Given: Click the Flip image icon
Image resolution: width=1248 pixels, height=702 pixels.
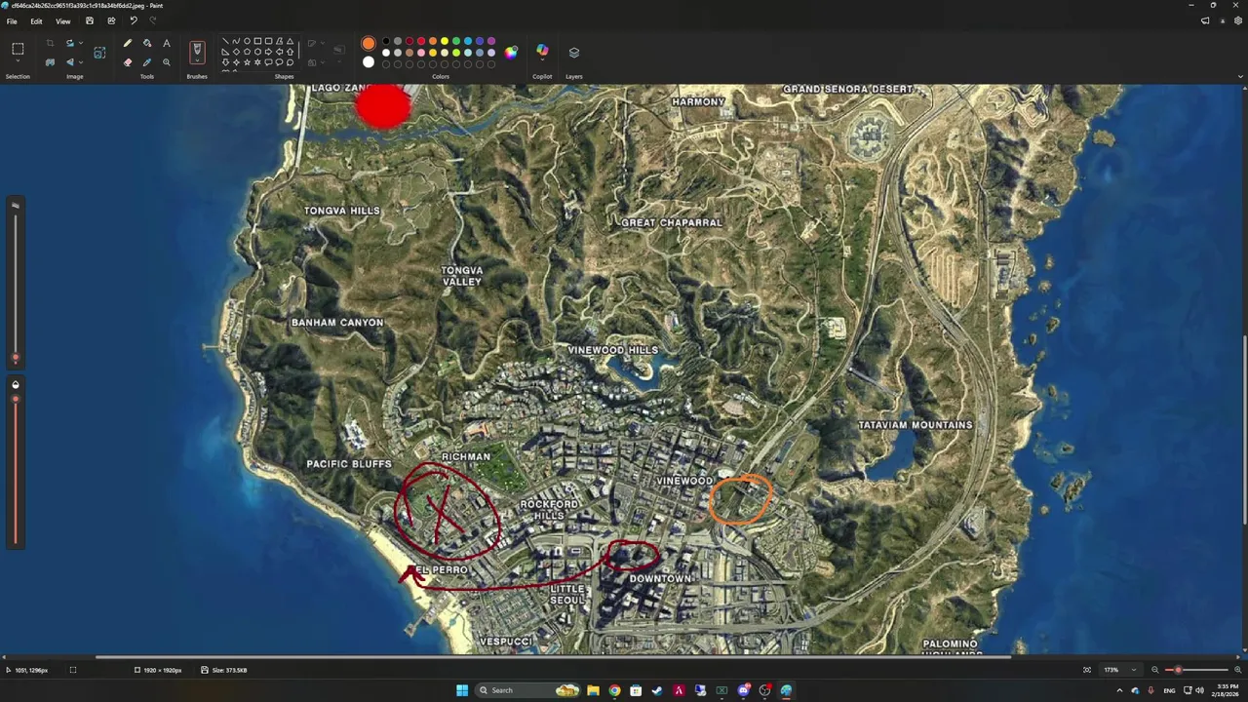Looking at the screenshot, I should click(69, 62).
